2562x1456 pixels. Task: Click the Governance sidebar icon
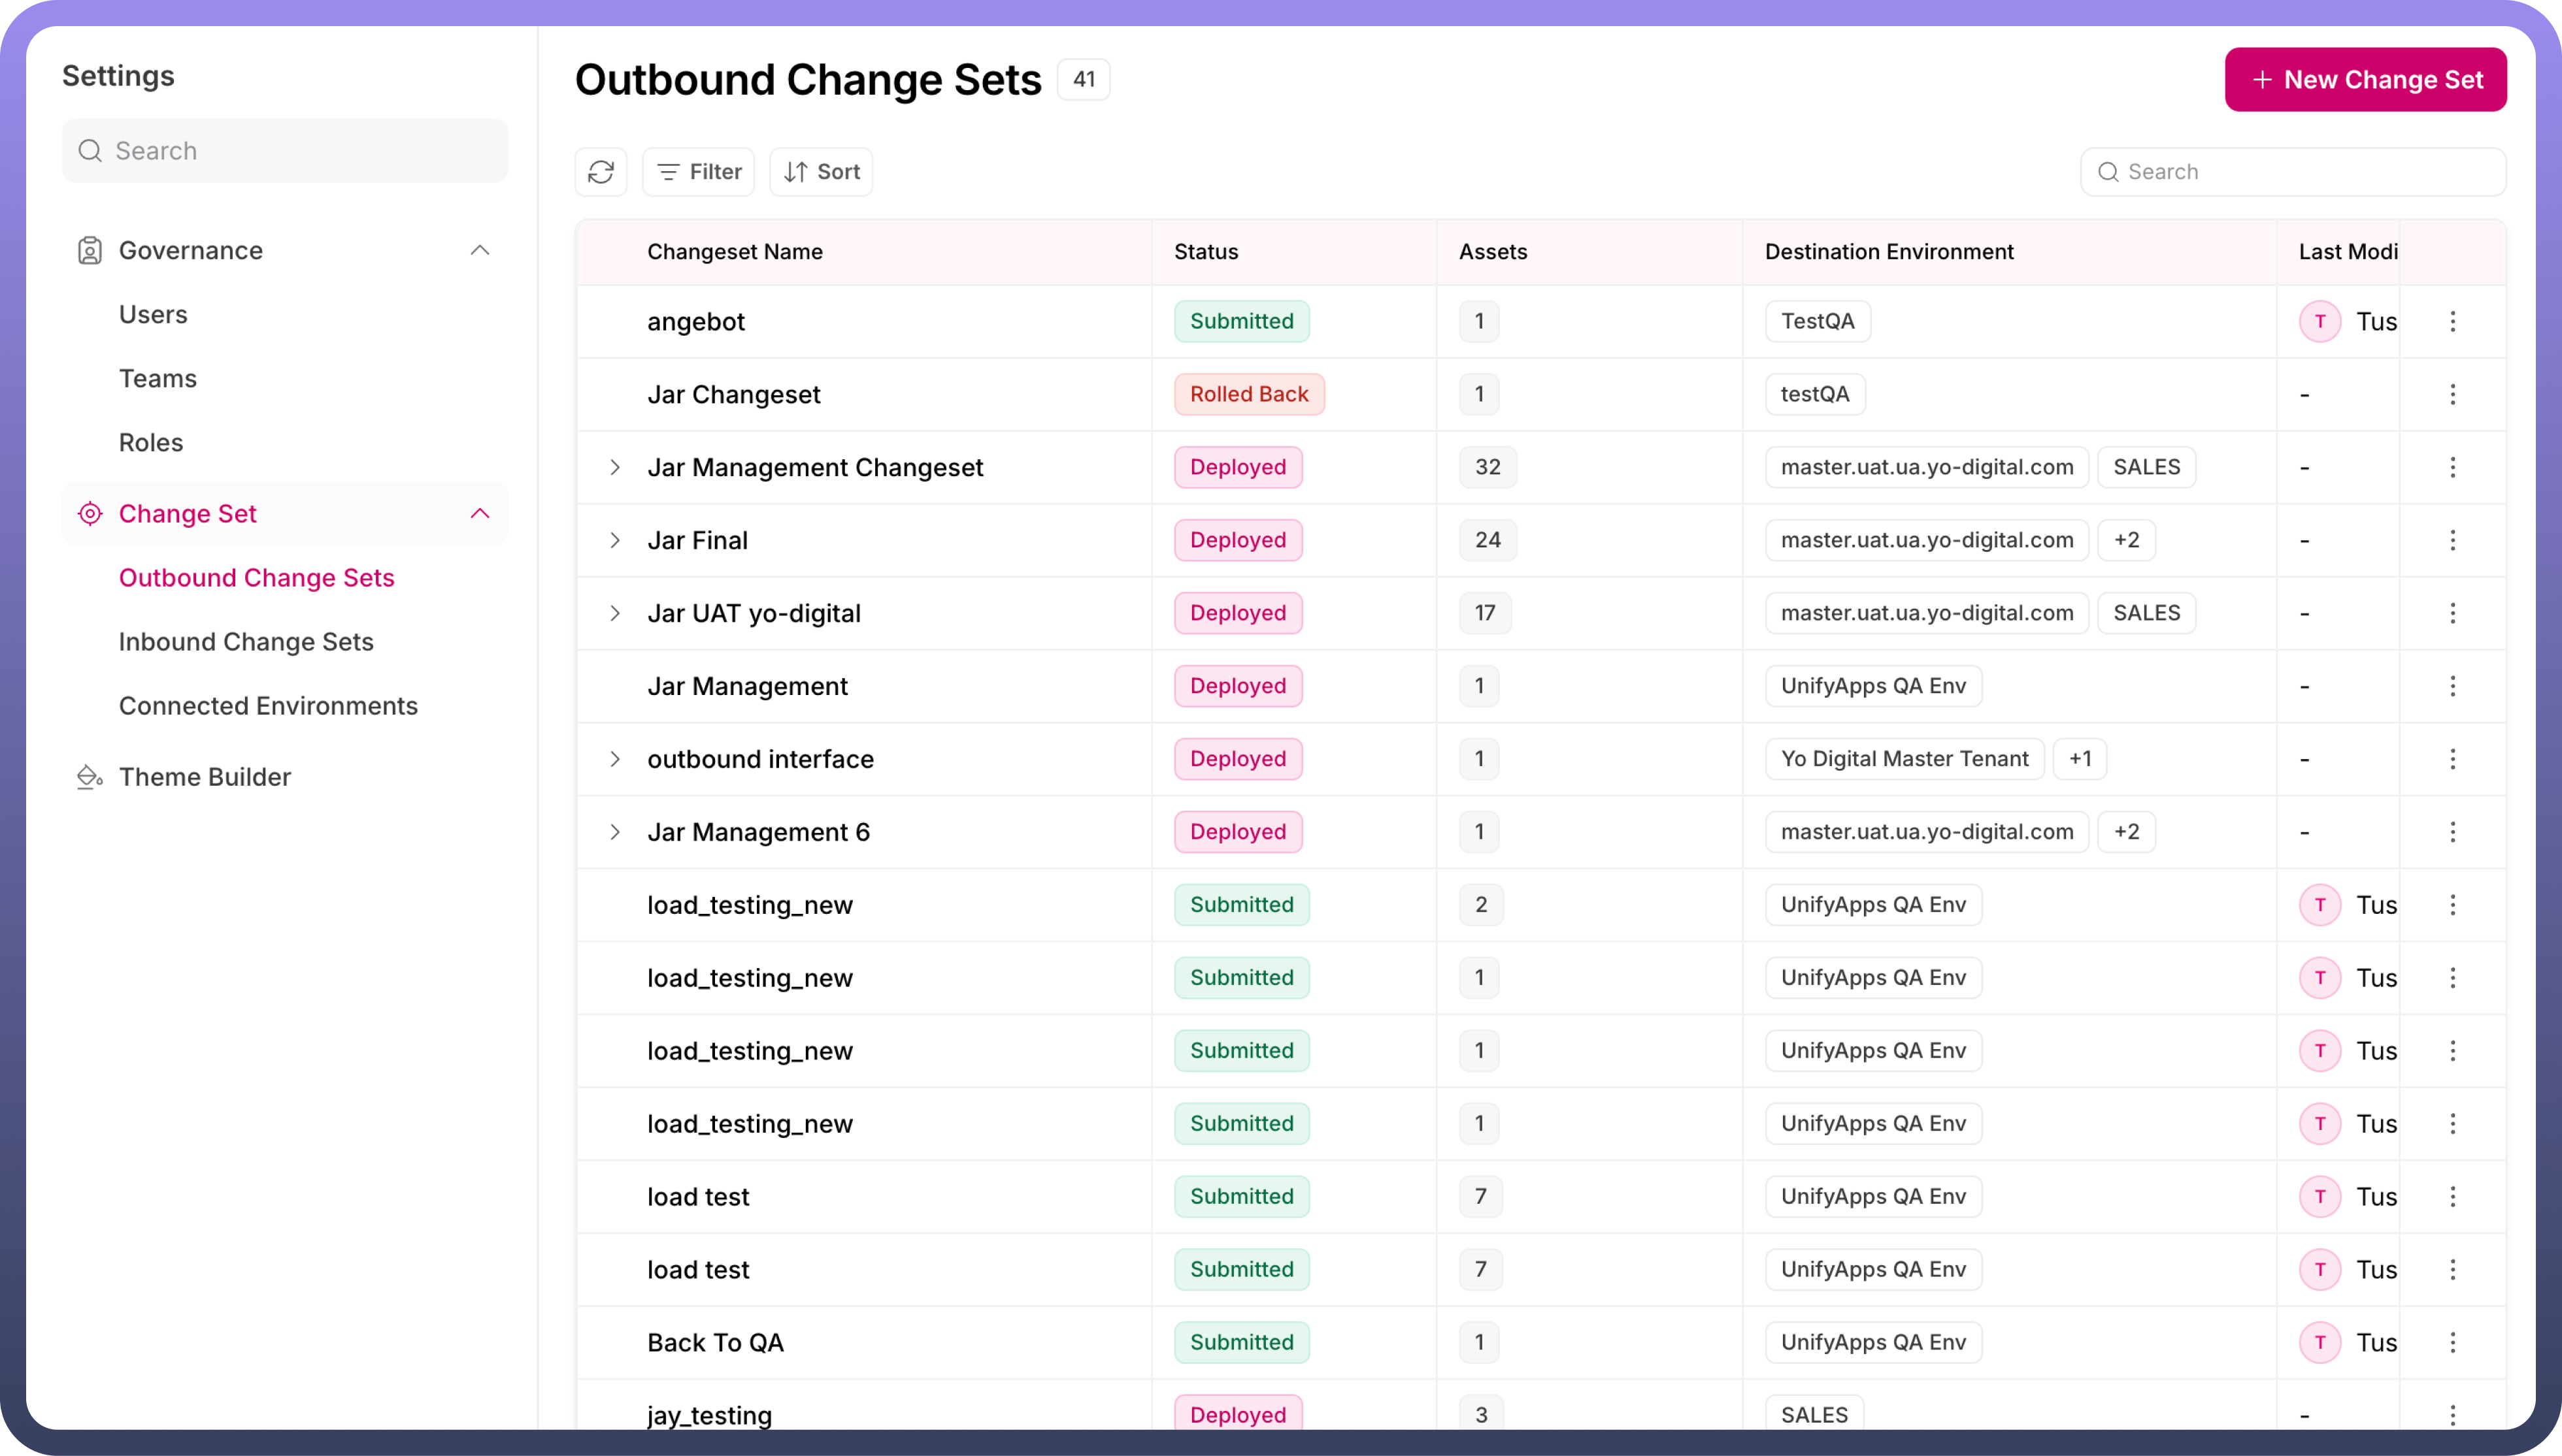(x=90, y=250)
